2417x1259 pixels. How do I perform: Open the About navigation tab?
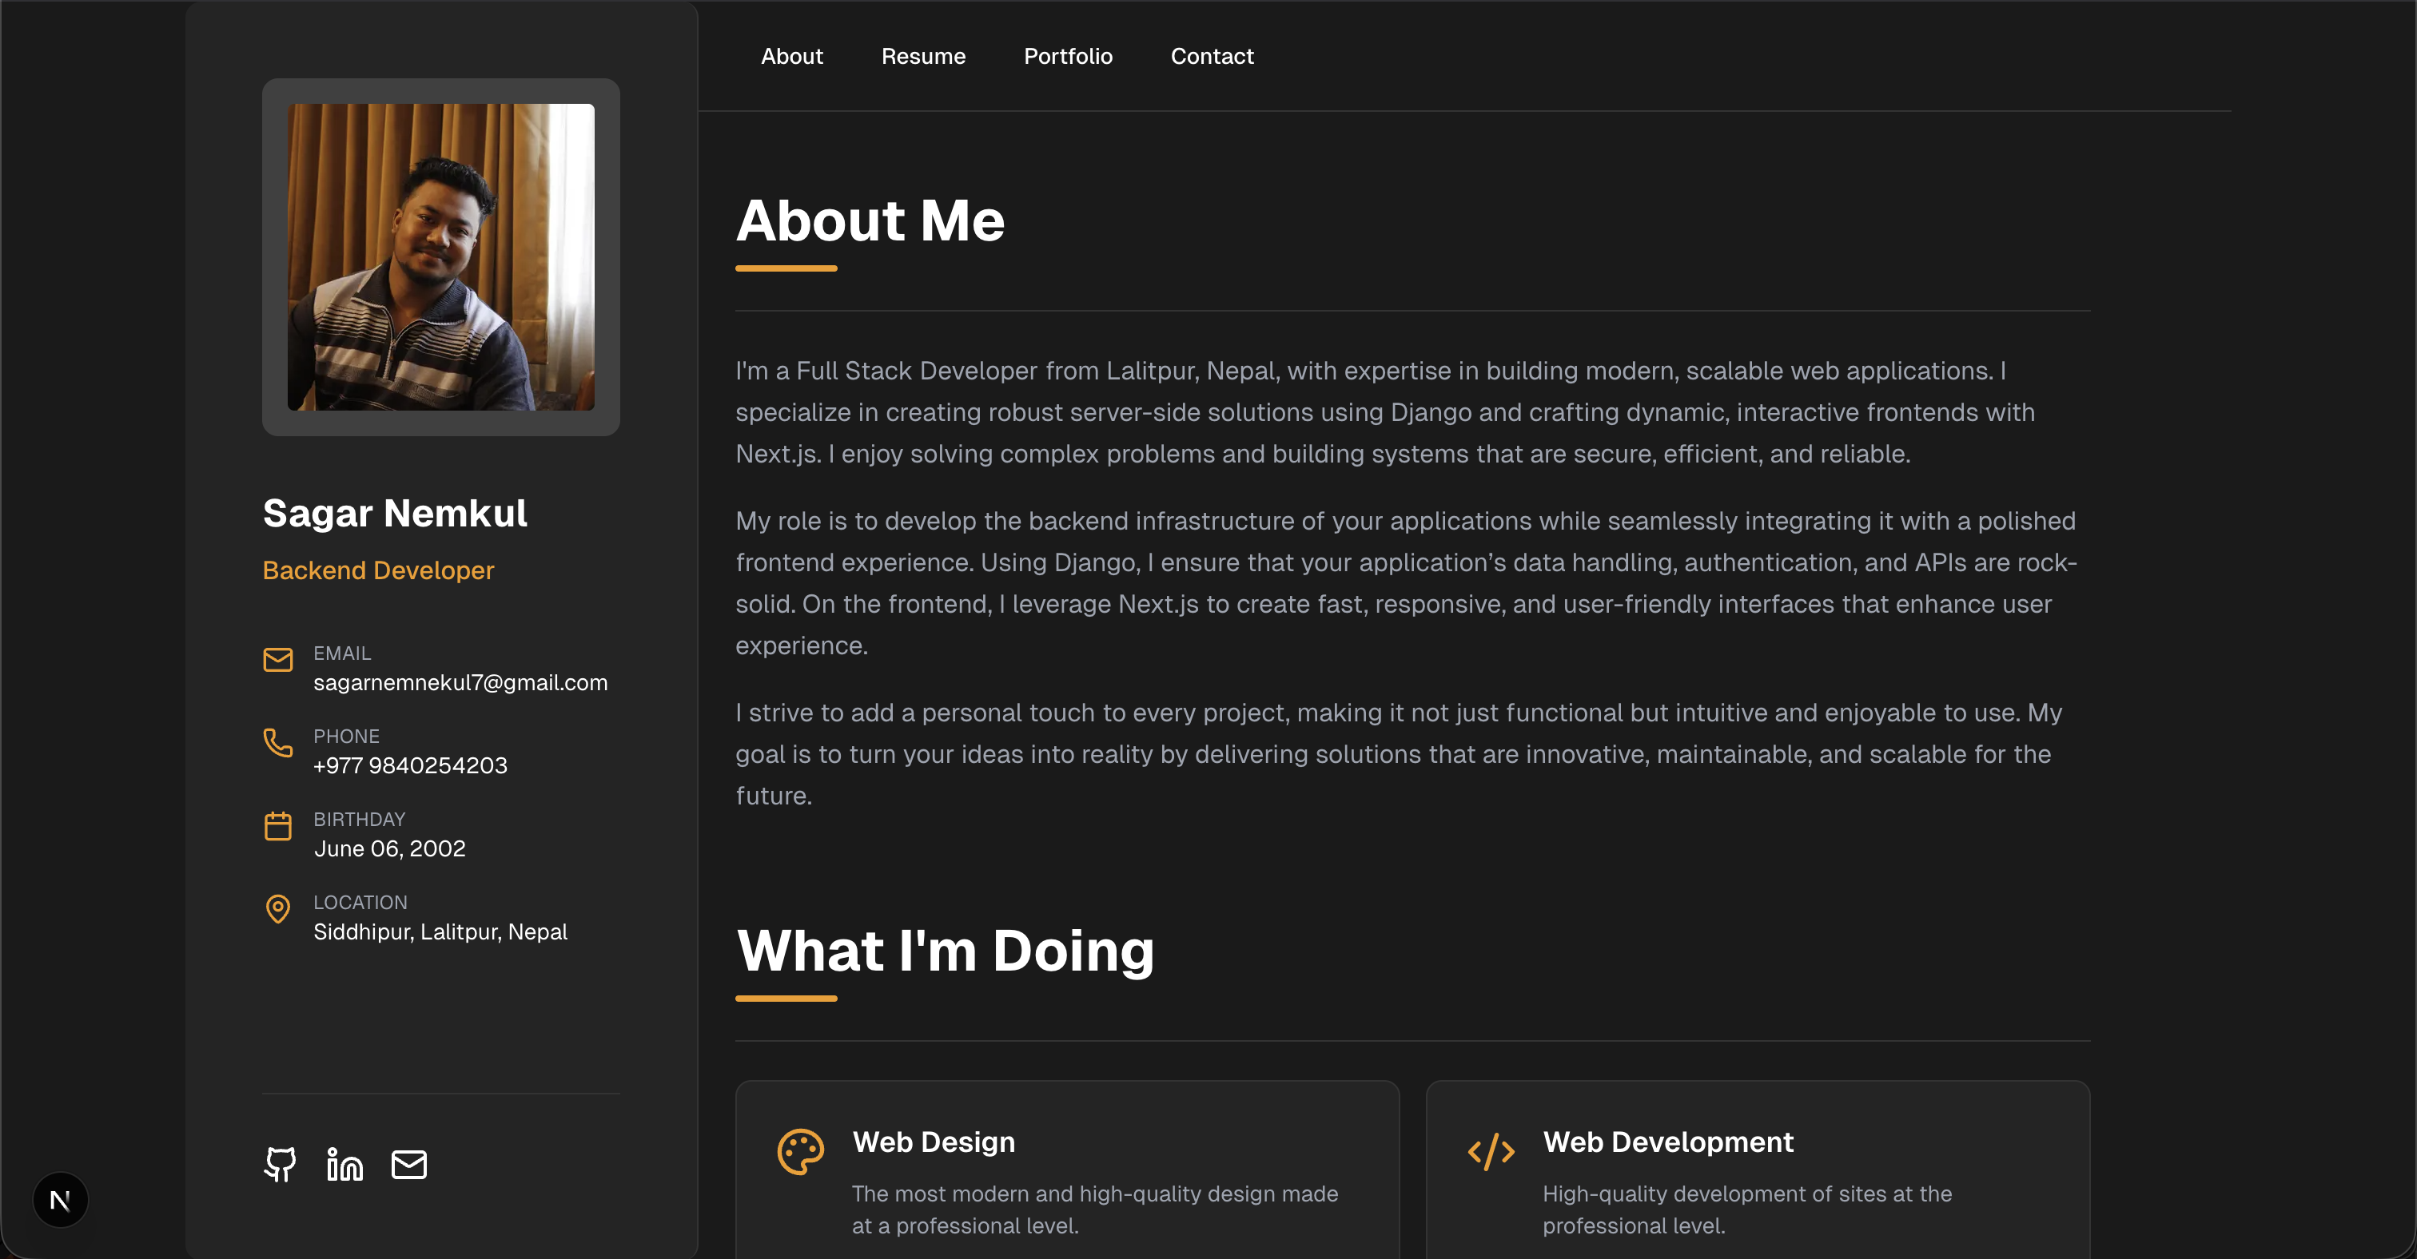[791, 56]
